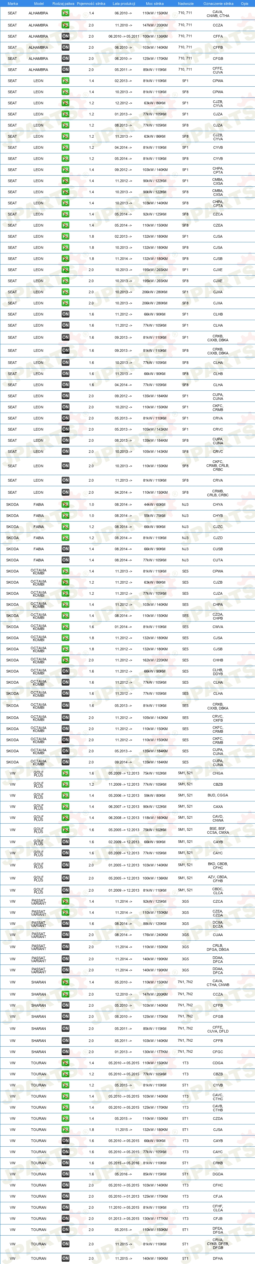The height and width of the screenshot is (1264, 255).
Task: Click engine code cell AZV, CBDA, CFHB
Action: pos(218,878)
